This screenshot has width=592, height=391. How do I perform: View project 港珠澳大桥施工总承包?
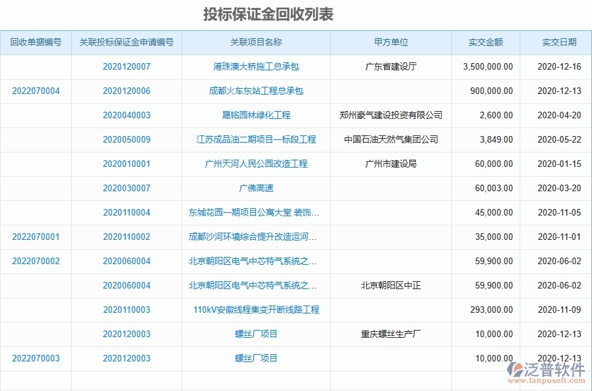[256, 67]
